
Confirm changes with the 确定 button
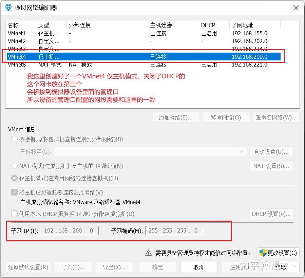[157, 267]
